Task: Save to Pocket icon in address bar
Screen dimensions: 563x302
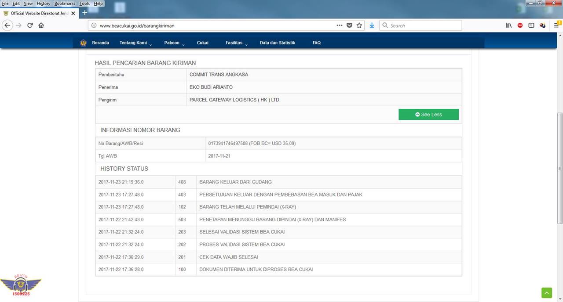Action: (349, 25)
